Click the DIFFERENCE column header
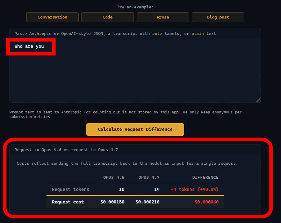281x223 pixels. pyautogui.click(x=206, y=177)
